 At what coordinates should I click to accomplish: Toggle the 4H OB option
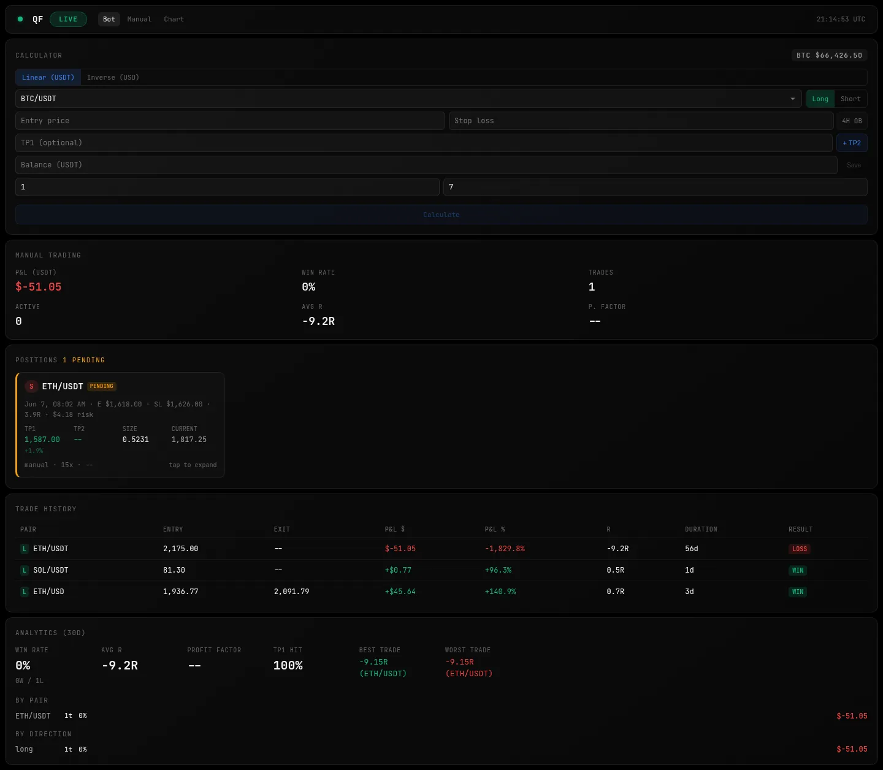point(852,121)
